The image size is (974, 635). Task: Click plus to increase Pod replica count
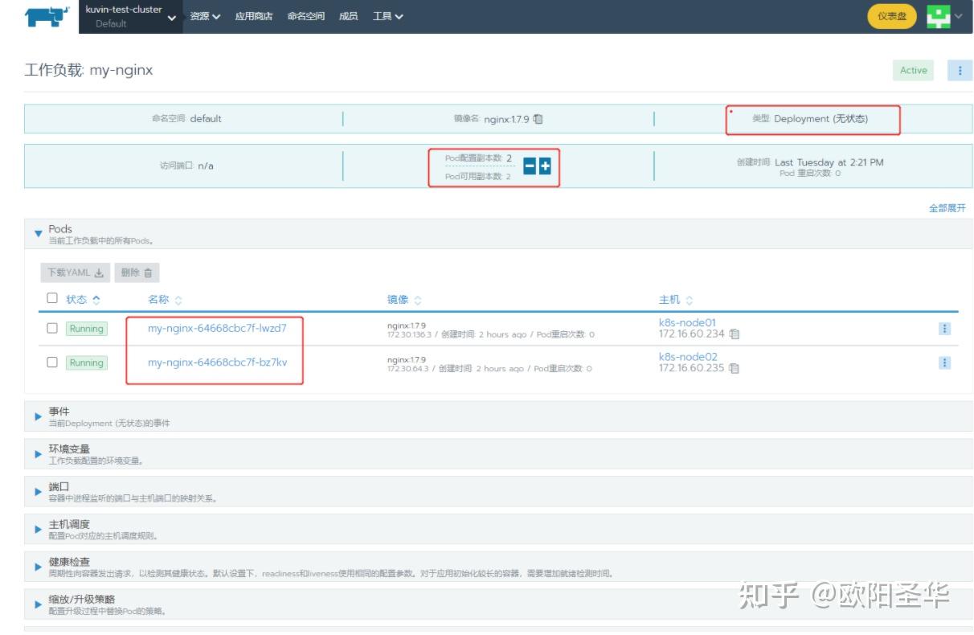click(543, 166)
